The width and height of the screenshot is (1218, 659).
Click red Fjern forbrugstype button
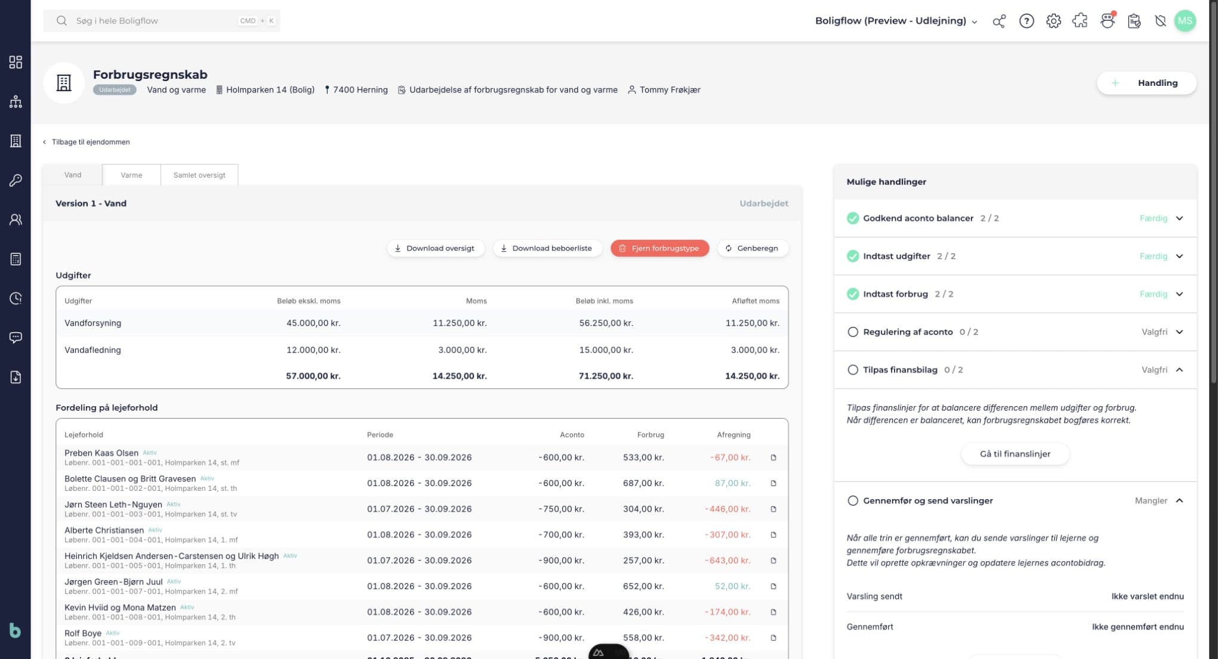659,248
